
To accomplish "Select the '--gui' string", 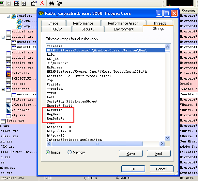I will [x=52, y=93].
